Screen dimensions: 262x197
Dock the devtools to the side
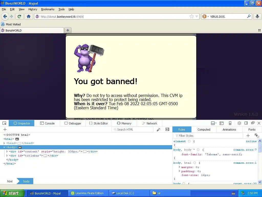pyautogui.click(x=246, y=123)
